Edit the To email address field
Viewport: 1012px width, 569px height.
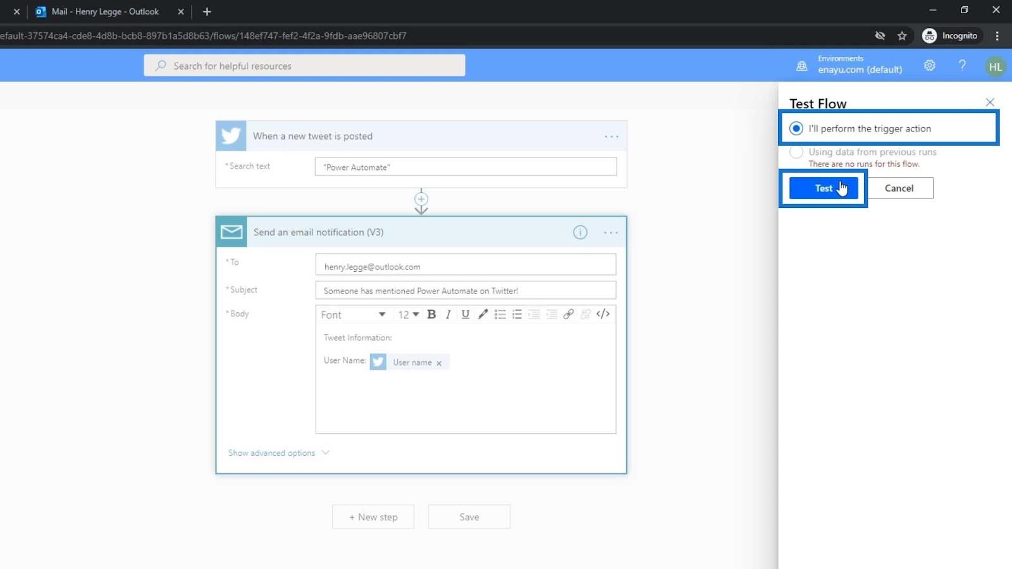pos(466,264)
